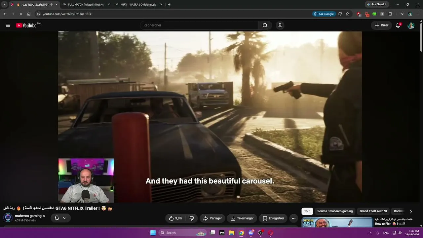Image resolution: width=423 pixels, height=238 pixels.
Task: Click the Ask Gemini button
Action: (376, 5)
